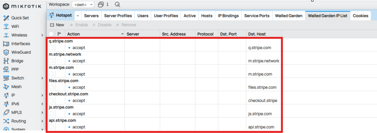The image size is (377, 133).
Task: Expand the MPLS submenu arrow
Action: (42, 112)
